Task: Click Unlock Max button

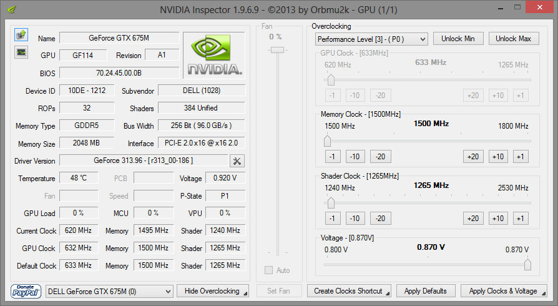Action: click(x=514, y=39)
